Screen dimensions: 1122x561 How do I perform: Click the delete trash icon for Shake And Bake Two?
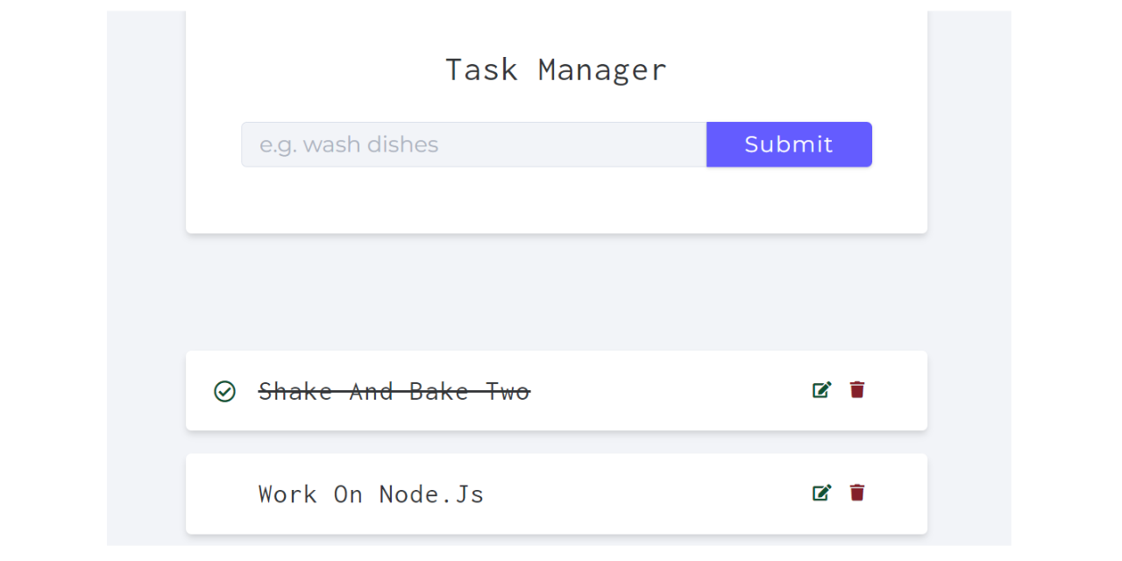pos(856,389)
